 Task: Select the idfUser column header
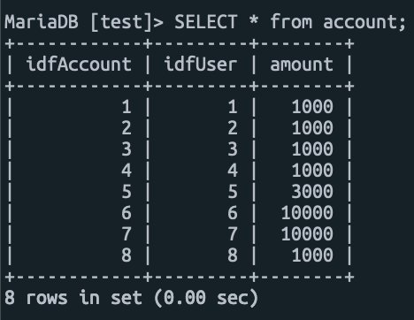coord(201,65)
